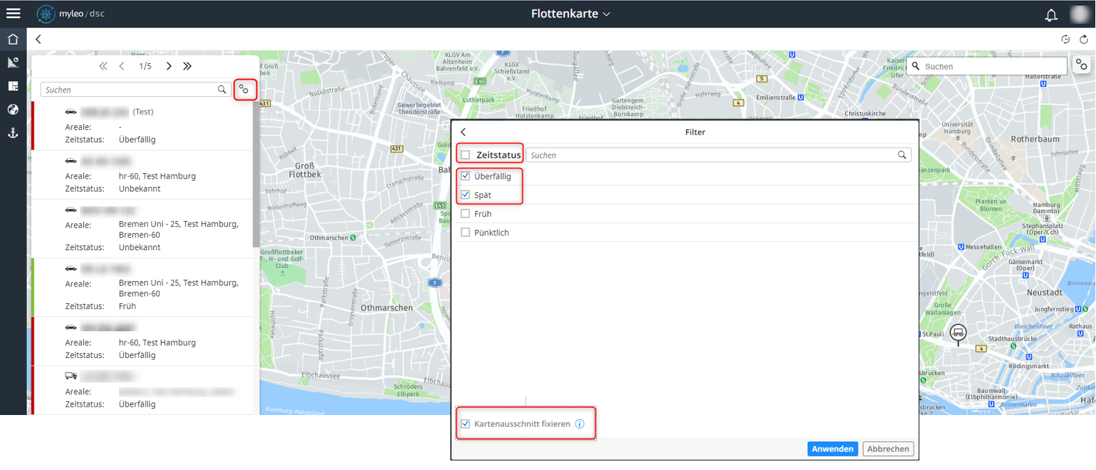Click Abbrechen to cancel the filter

coord(888,449)
